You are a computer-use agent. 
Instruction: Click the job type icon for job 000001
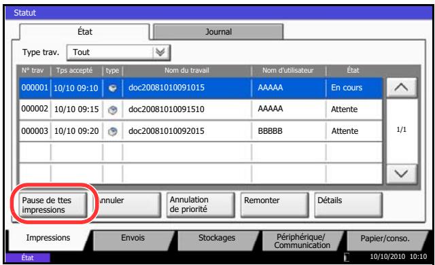click(x=112, y=88)
